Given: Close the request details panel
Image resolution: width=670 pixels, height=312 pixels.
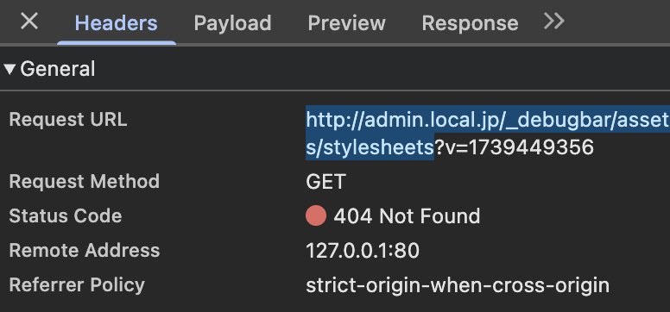Looking at the screenshot, I should tap(29, 21).
